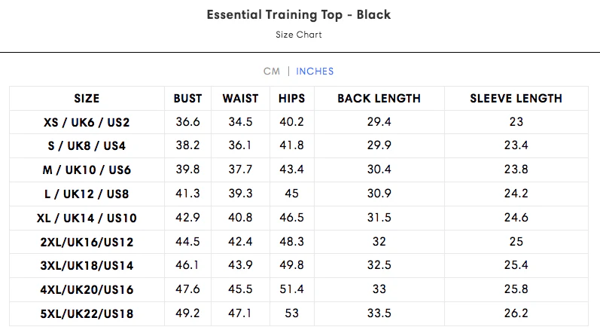Click the BACK LENGTH column header
The height and width of the screenshot is (330, 600).
pyautogui.click(x=379, y=99)
